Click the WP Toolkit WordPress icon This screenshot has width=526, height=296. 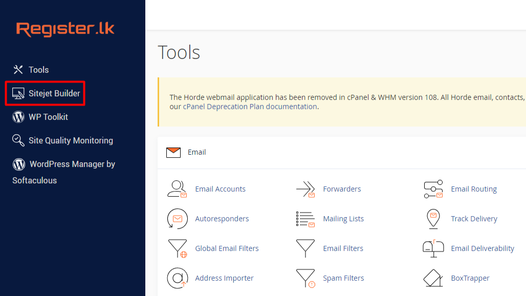18,117
